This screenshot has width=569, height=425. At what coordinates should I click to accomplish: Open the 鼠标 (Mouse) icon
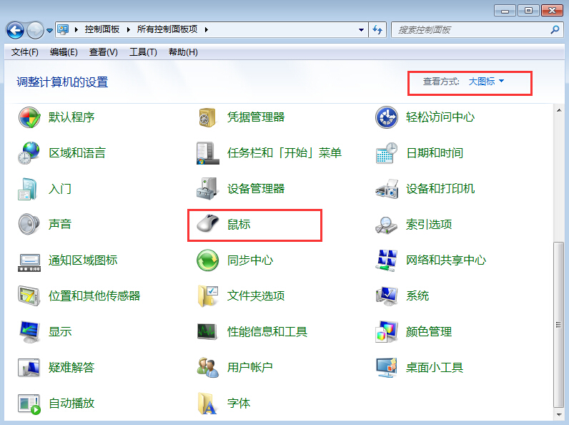coord(207,225)
